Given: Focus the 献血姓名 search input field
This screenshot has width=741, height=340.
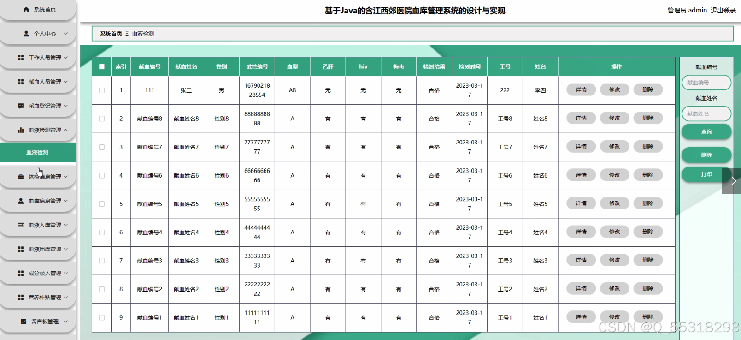Looking at the screenshot, I should (706, 113).
